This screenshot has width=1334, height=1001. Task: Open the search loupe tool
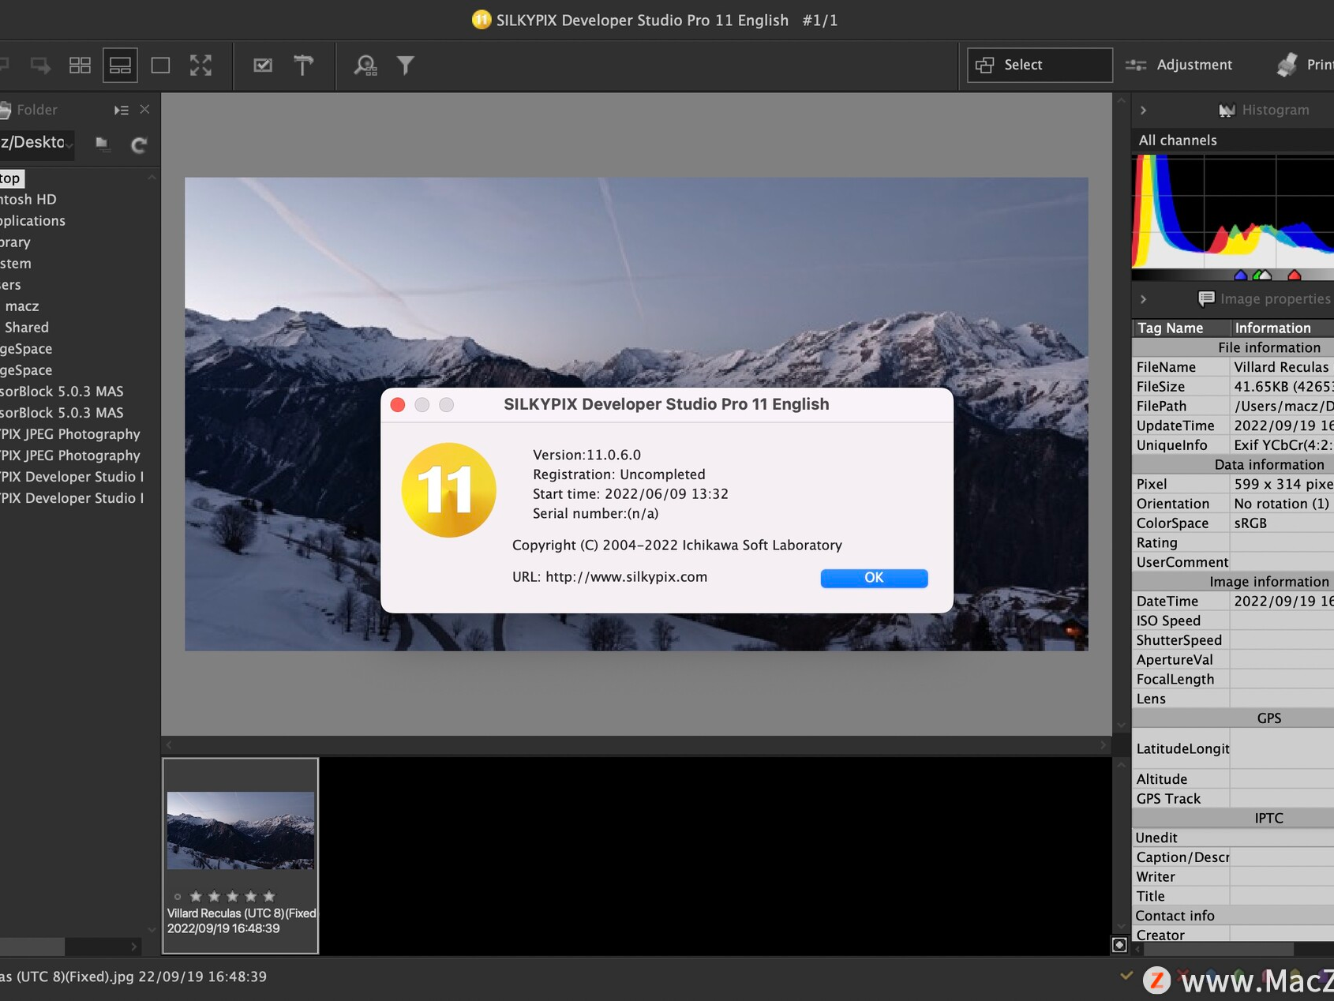point(365,65)
